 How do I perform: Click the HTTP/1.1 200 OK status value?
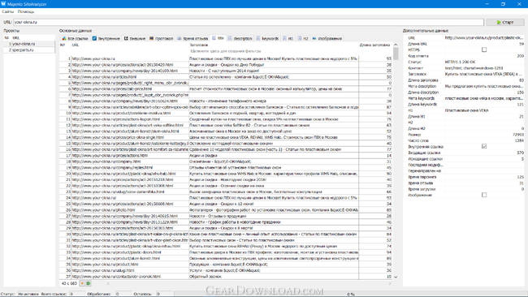pos(460,62)
